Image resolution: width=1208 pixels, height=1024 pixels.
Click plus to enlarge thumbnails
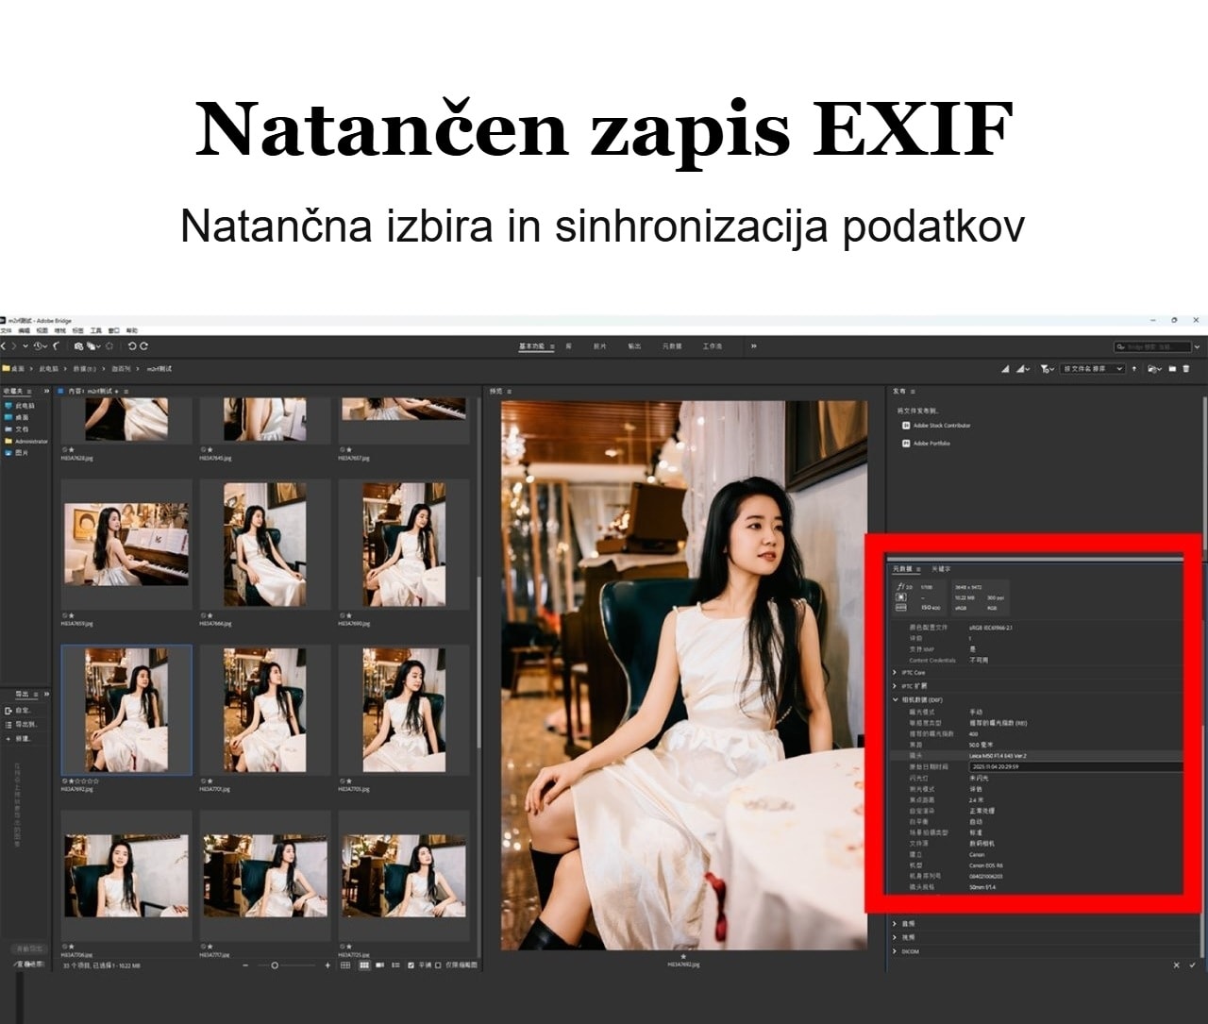(327, 965)
